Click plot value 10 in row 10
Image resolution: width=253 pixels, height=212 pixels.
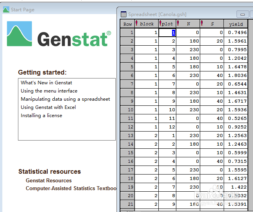click(167, 110)
